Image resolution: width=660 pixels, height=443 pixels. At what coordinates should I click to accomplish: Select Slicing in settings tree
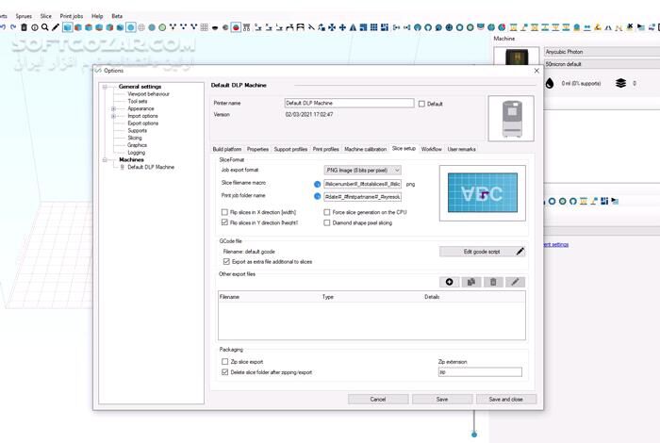[x=135, y=138]
